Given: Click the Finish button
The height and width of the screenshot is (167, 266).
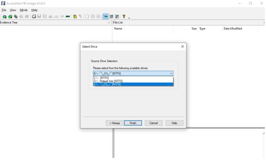Looking at the screenshot, I should tap(133, 123).
